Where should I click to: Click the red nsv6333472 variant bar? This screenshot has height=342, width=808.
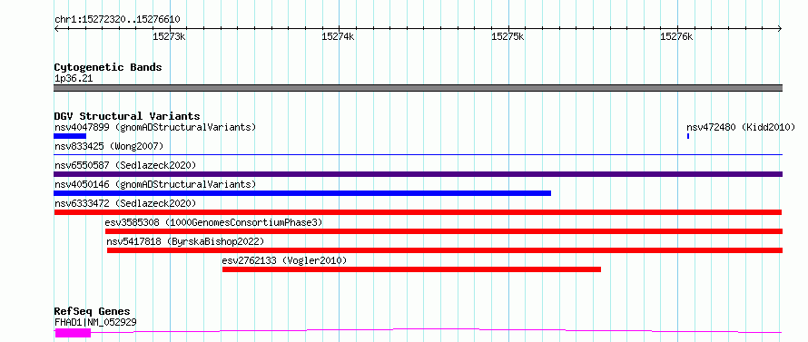[x=418, y=212]
